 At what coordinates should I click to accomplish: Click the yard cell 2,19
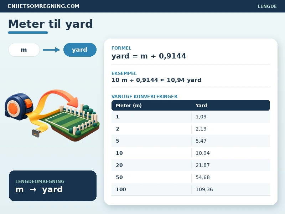(230, 129)
